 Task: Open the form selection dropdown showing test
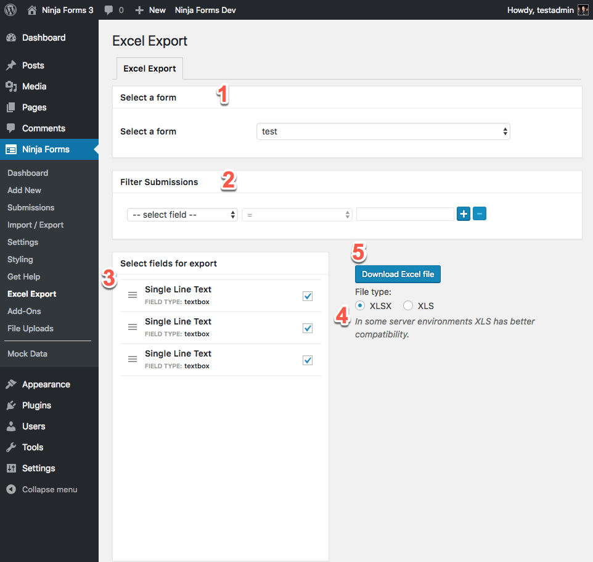tap(382, 131)
